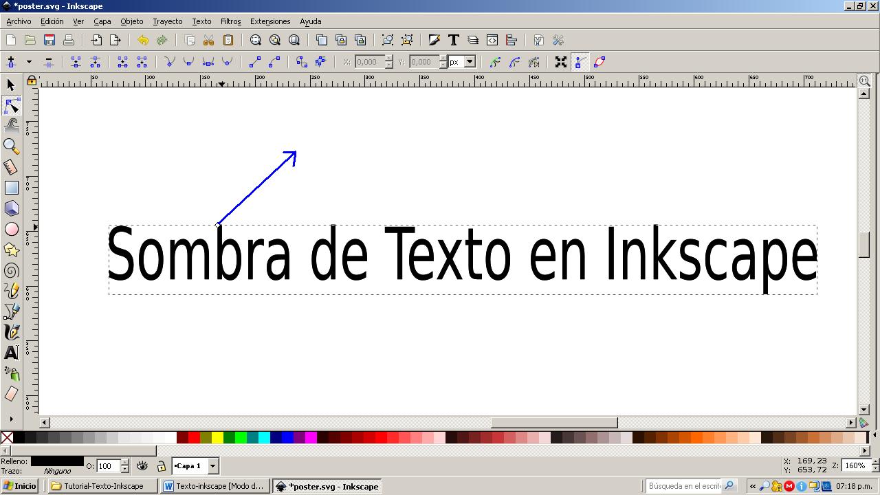Select the Eraser tool

click(11, 394)
